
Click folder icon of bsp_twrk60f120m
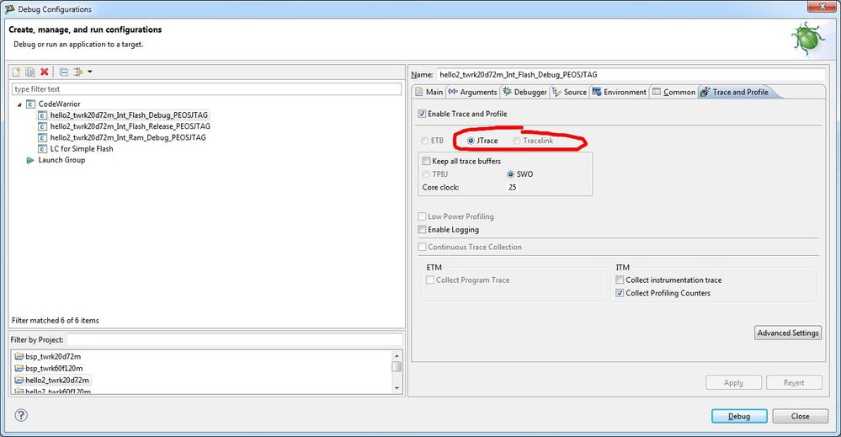pyautogui.click(x=19, y=368)
